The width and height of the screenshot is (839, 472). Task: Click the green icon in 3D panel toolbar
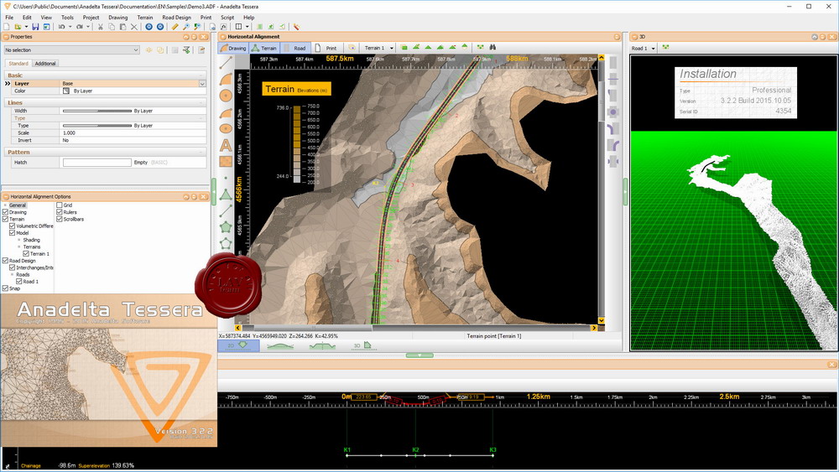pyautogui.click(x=665, y=48)
